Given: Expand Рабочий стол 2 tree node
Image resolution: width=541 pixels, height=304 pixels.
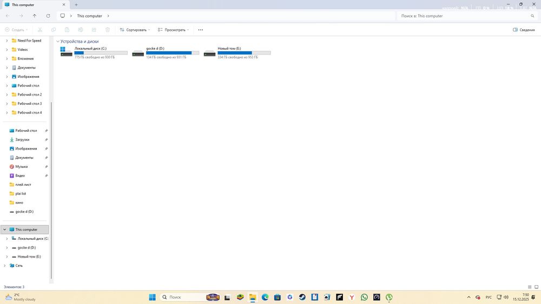Looking at the screenshot, I should [6, 94].
